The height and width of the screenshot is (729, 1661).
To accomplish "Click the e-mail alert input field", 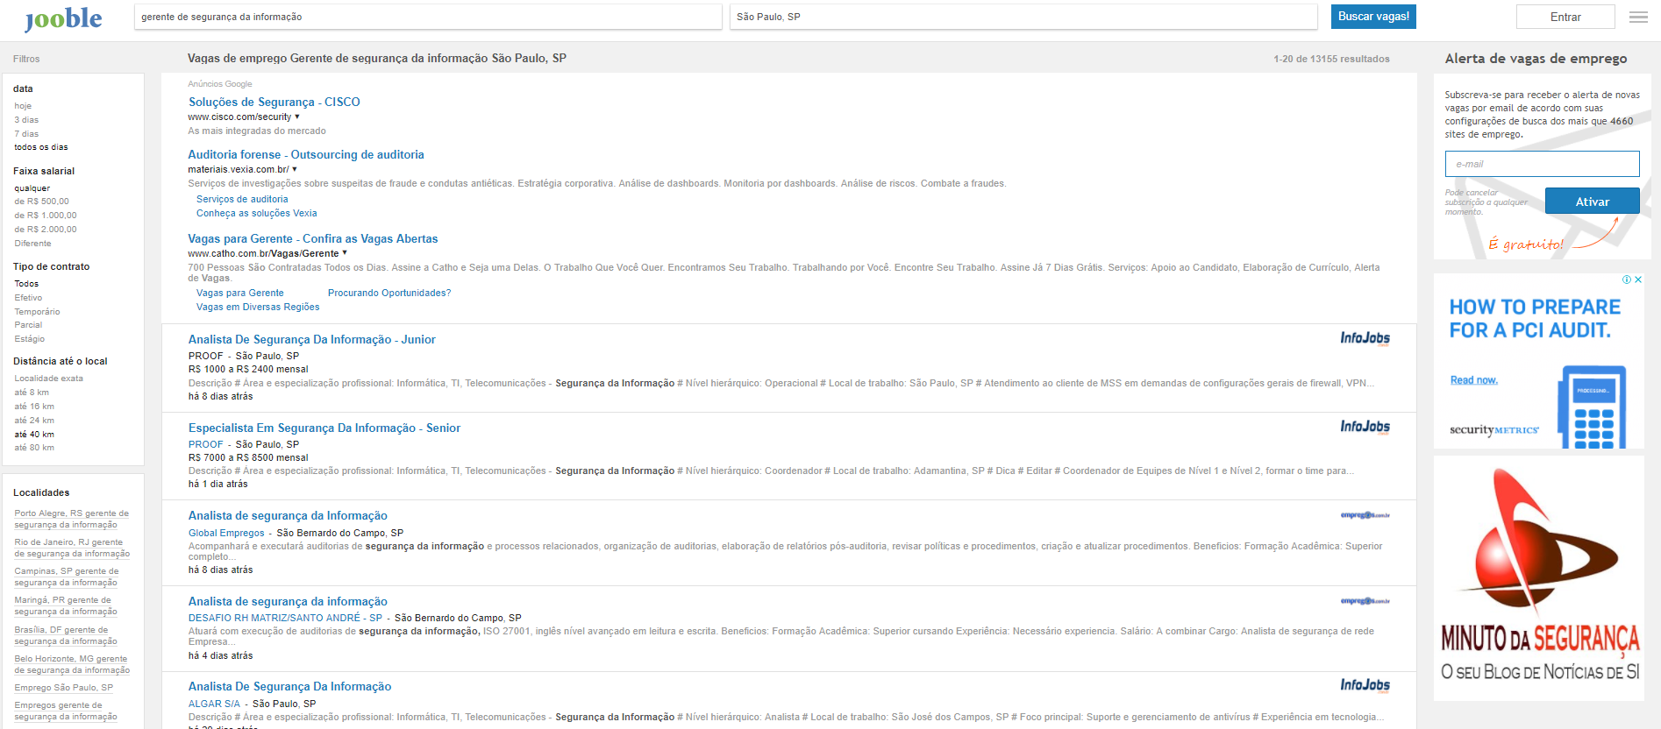I will [1542, 164].
